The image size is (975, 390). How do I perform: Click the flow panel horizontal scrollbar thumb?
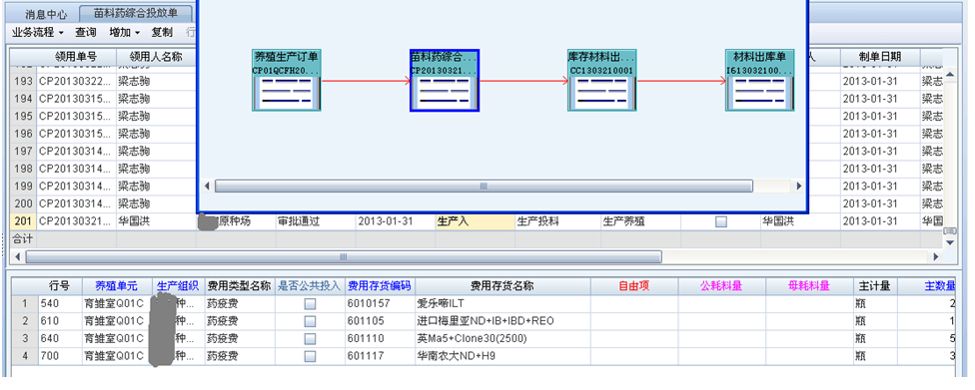pos(484,186)
